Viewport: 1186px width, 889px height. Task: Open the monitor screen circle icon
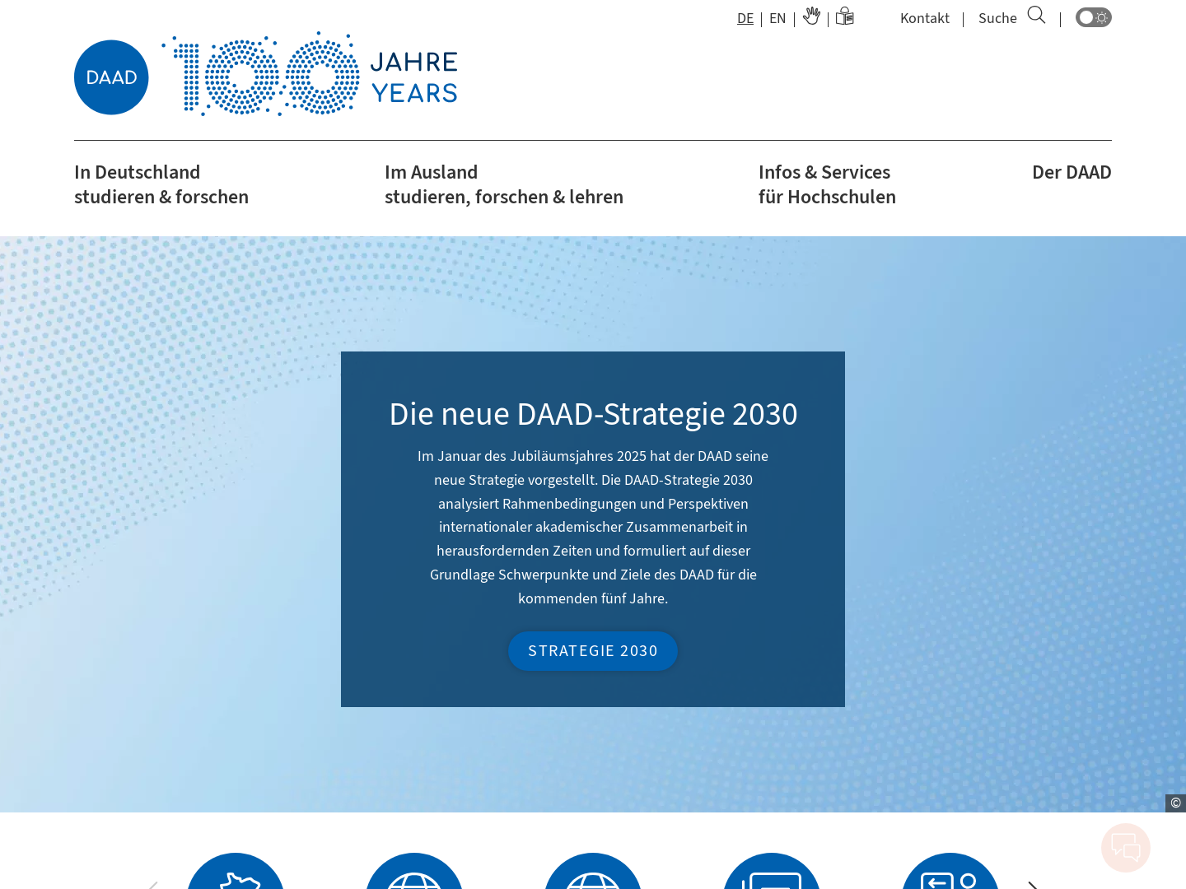point(772,871)
